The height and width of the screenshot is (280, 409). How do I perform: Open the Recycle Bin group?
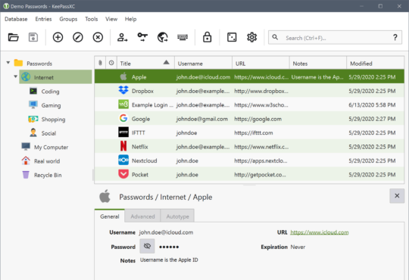pos(48,175)
